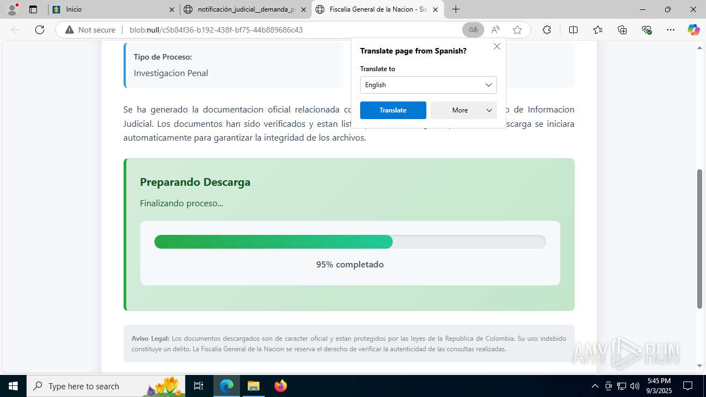Open the tab actions menu icon
This screenshot has width=706, height=397.
(x=33, y=9)
